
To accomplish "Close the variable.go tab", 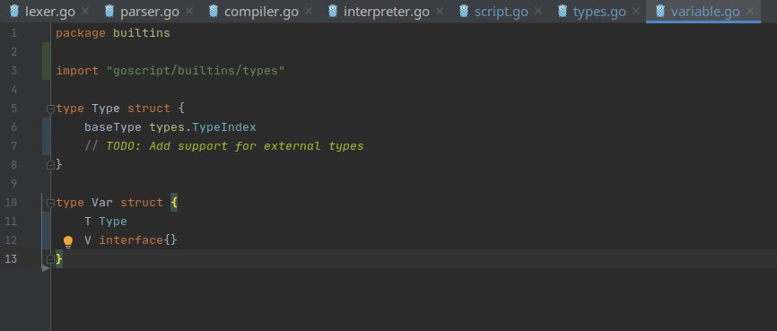I will (750, 11).
